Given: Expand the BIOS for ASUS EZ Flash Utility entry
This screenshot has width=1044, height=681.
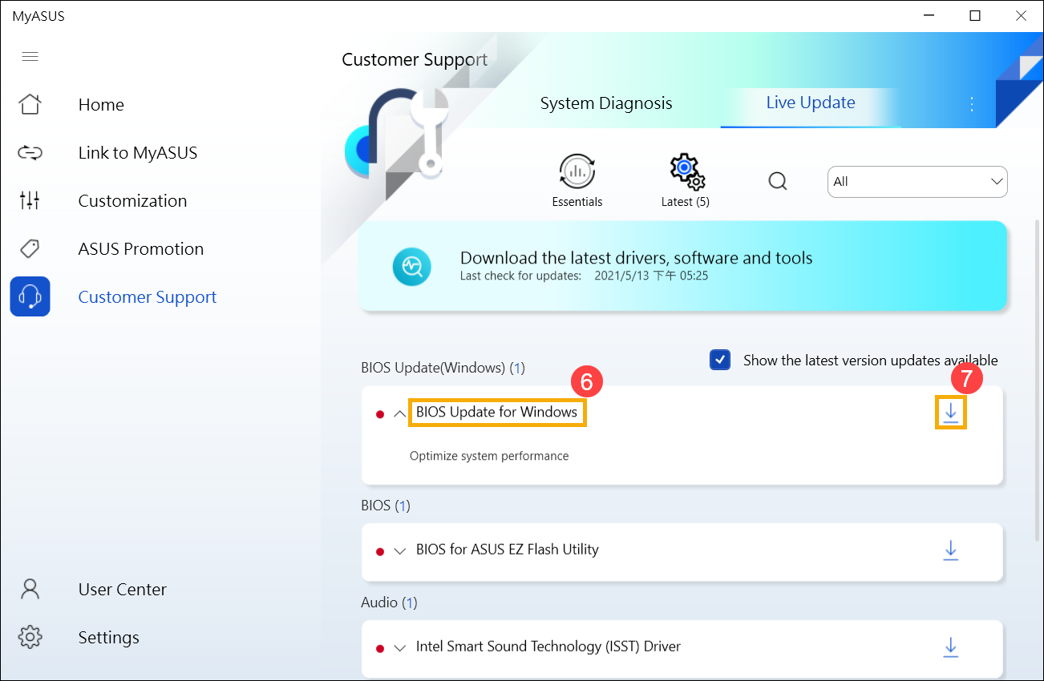Looking at the screenshot, I should coord(400,551).
